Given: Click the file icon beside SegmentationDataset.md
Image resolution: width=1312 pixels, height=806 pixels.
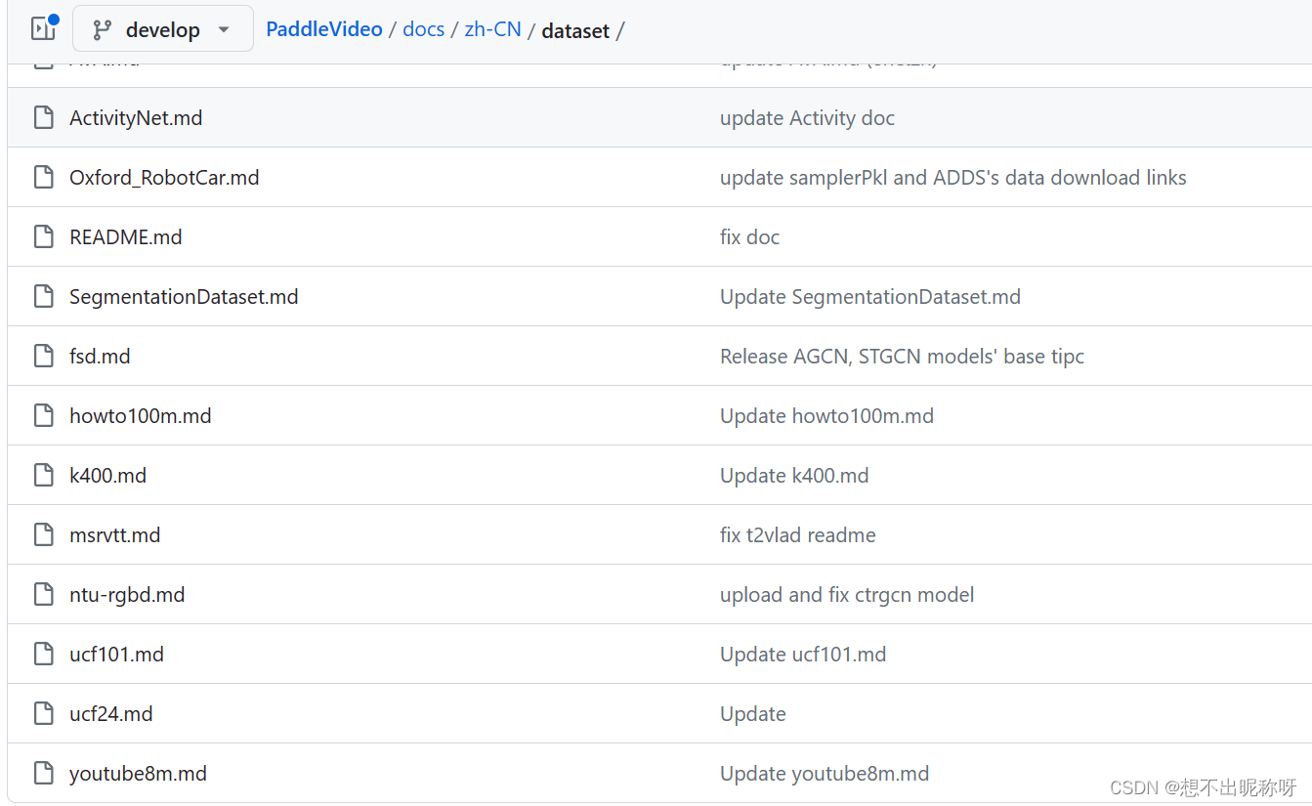Looking at the screenshot, I should pos(44,297).
